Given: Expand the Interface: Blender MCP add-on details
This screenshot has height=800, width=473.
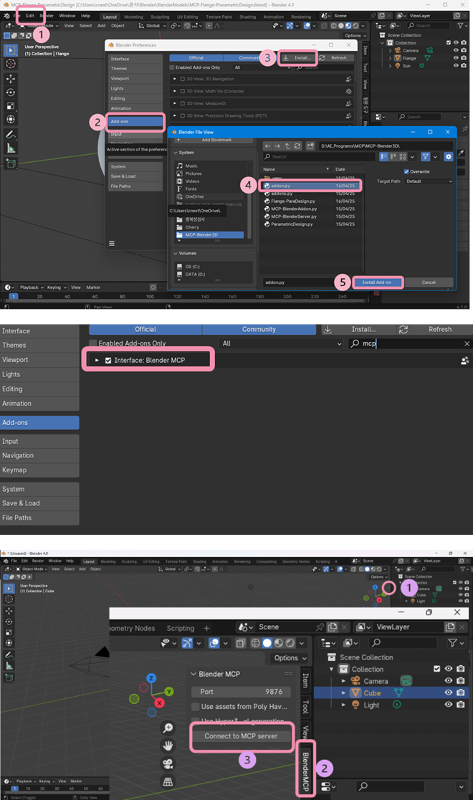Looking at the screenshot, I should [x=97, y=360].
